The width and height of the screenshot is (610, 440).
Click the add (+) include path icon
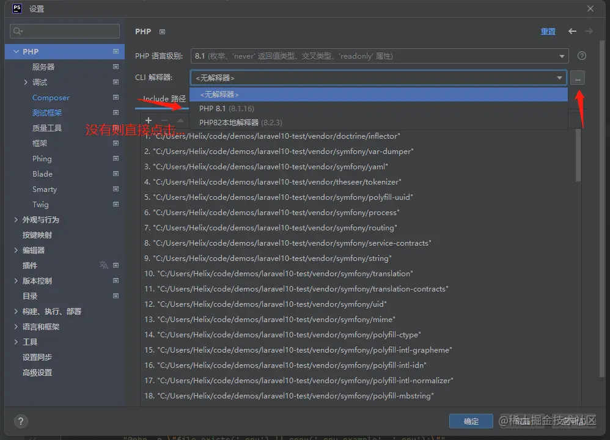tap(148, 120)
